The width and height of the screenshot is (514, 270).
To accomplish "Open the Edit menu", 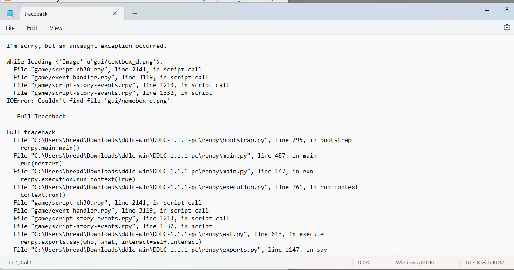I will [32, 27].
